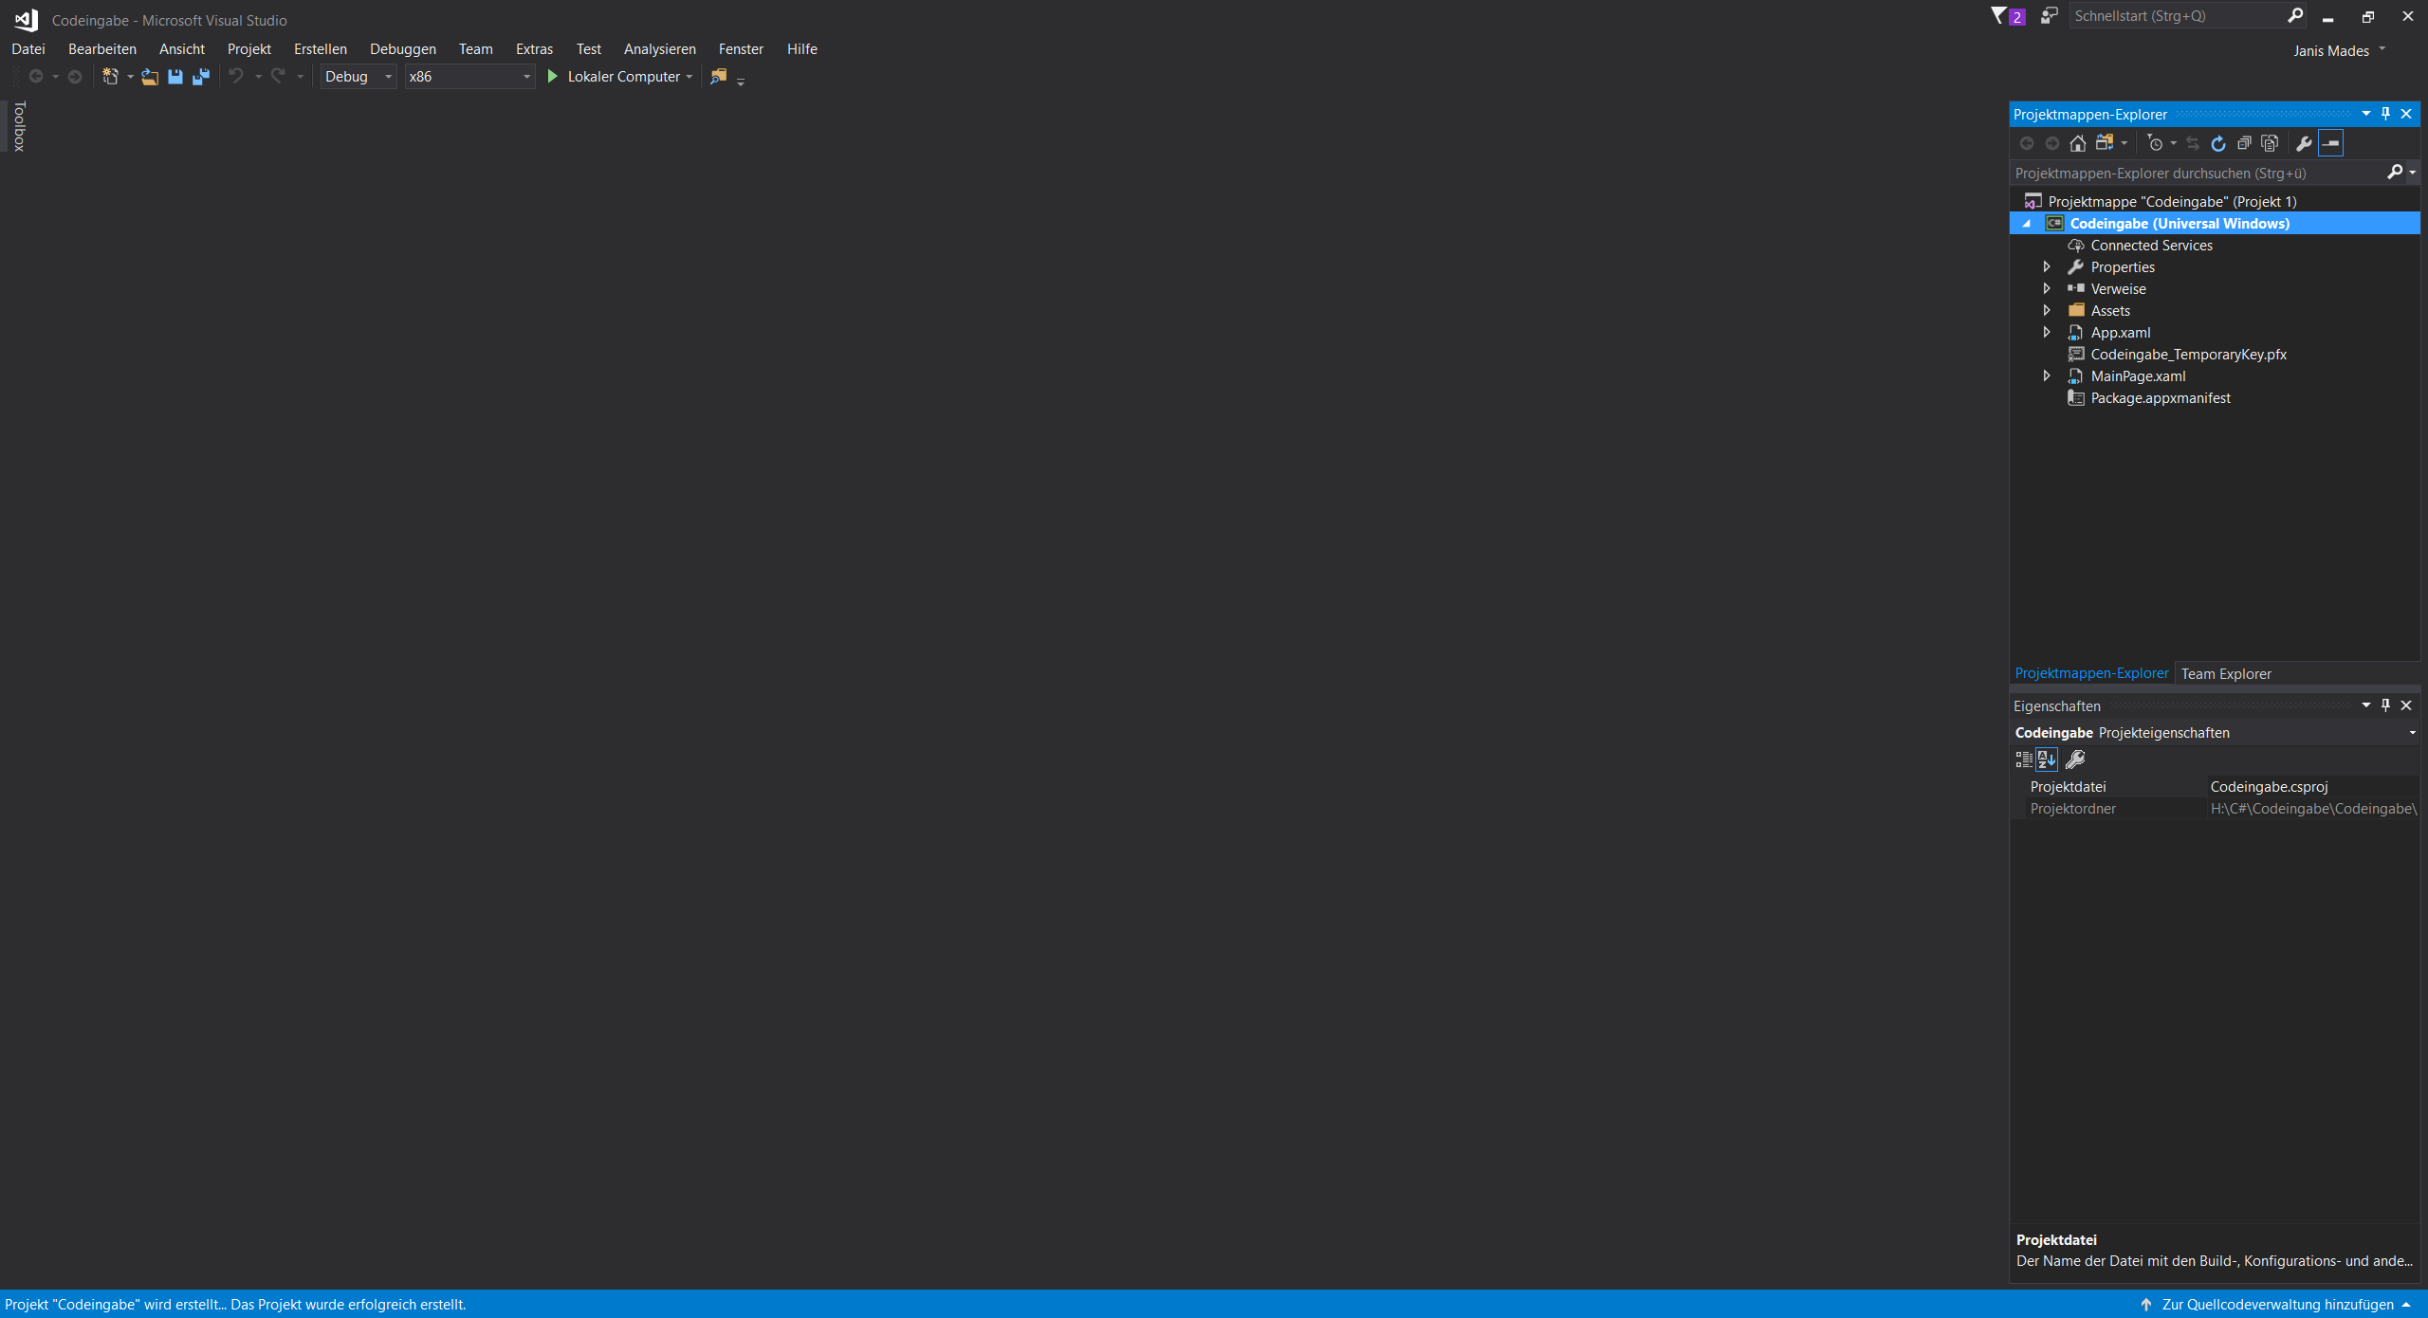Click the Projektmappen-Explorer search field
The width and height of the screenshot is (2428, 1318).
pos(2196,174)
